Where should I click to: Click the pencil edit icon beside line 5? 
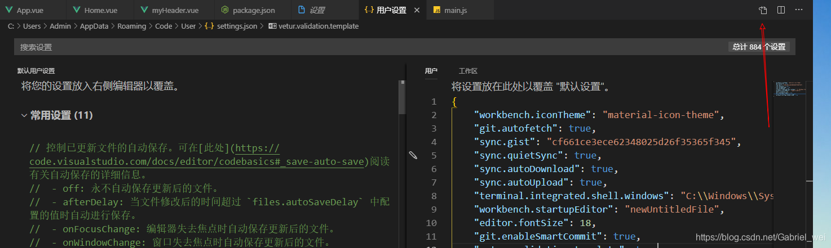(x=413, y=155)
